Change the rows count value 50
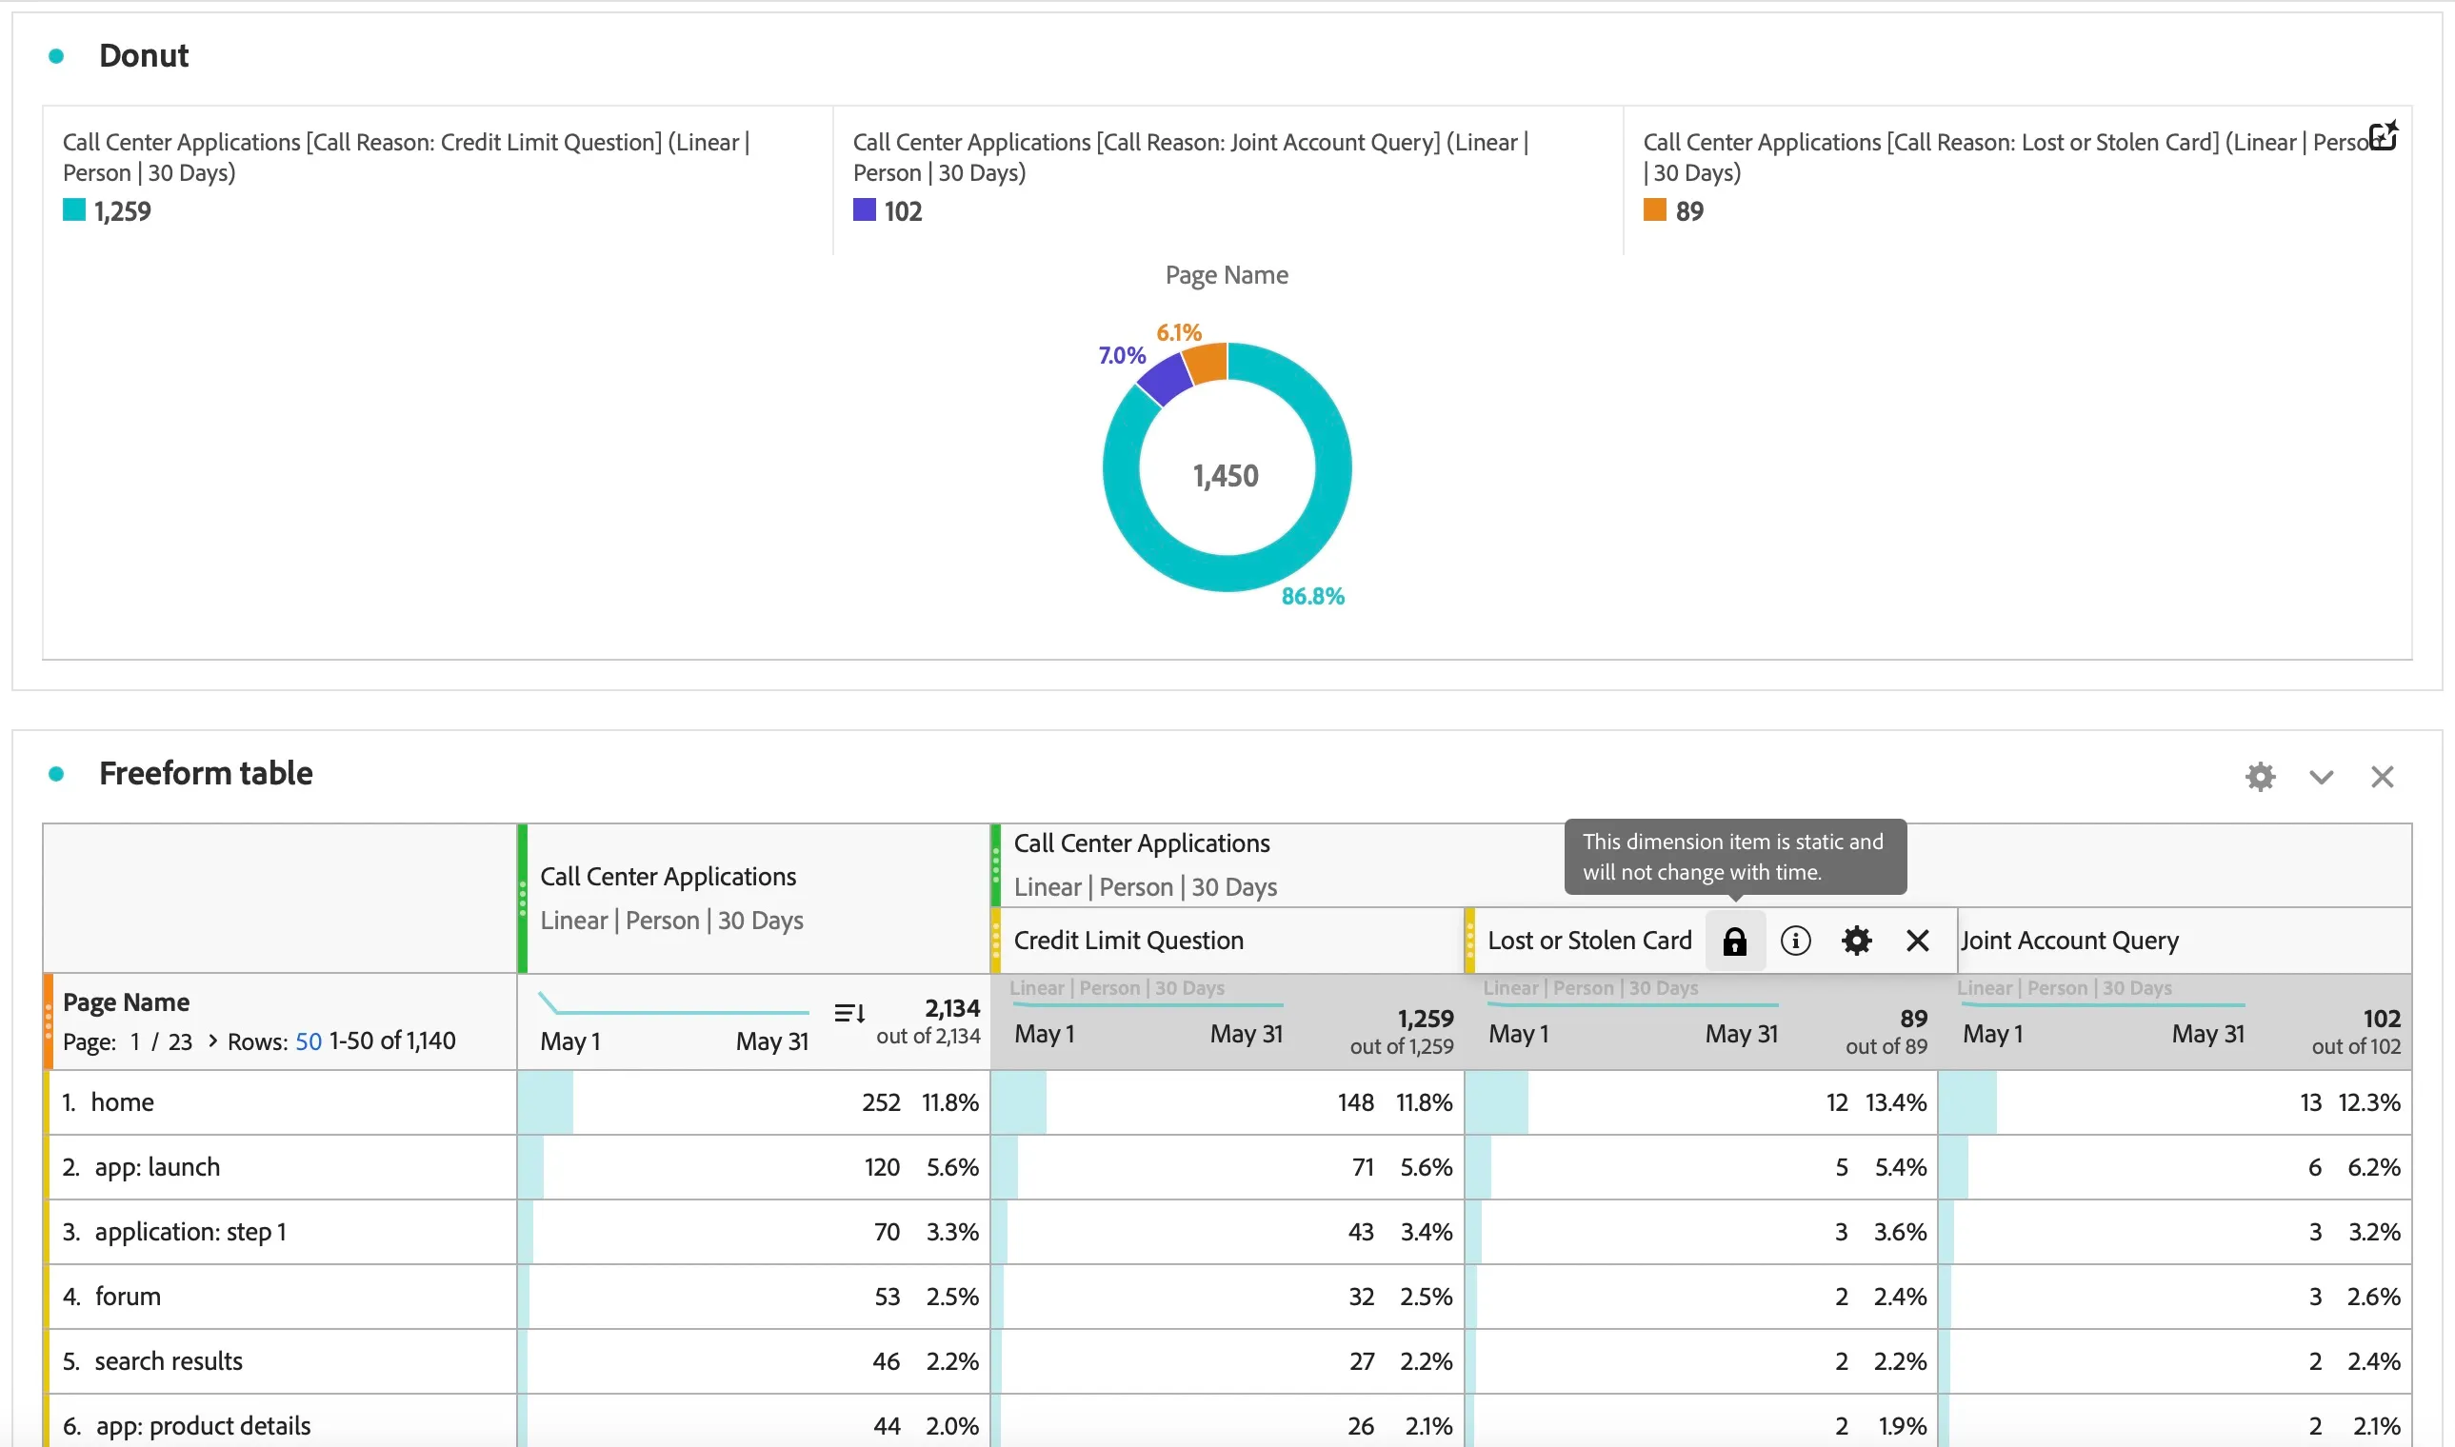Viewport: 2455px width, 1447px height. coord(309,1041)
